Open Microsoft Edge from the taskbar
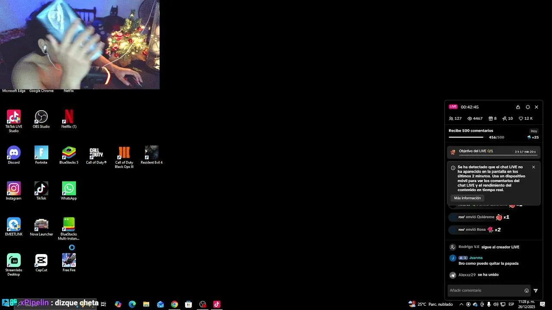 [132, 304]
